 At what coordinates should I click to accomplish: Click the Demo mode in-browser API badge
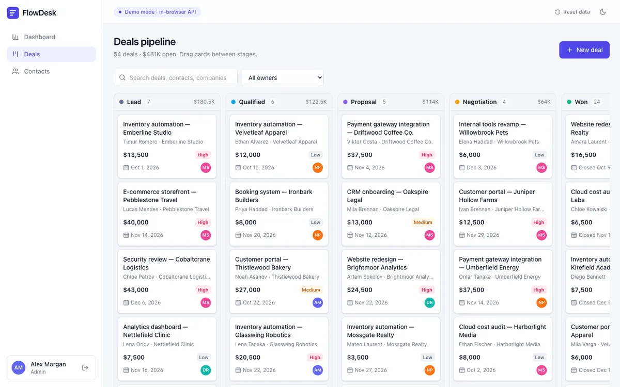coord(157,12)
